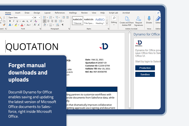Switch to the Insert ribbon tab
This screenshot has width=189, height=126.
pos(18,13)
